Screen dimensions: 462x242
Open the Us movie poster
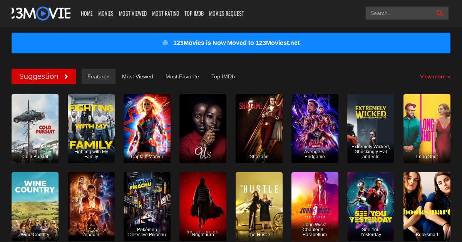coord(203,129)
